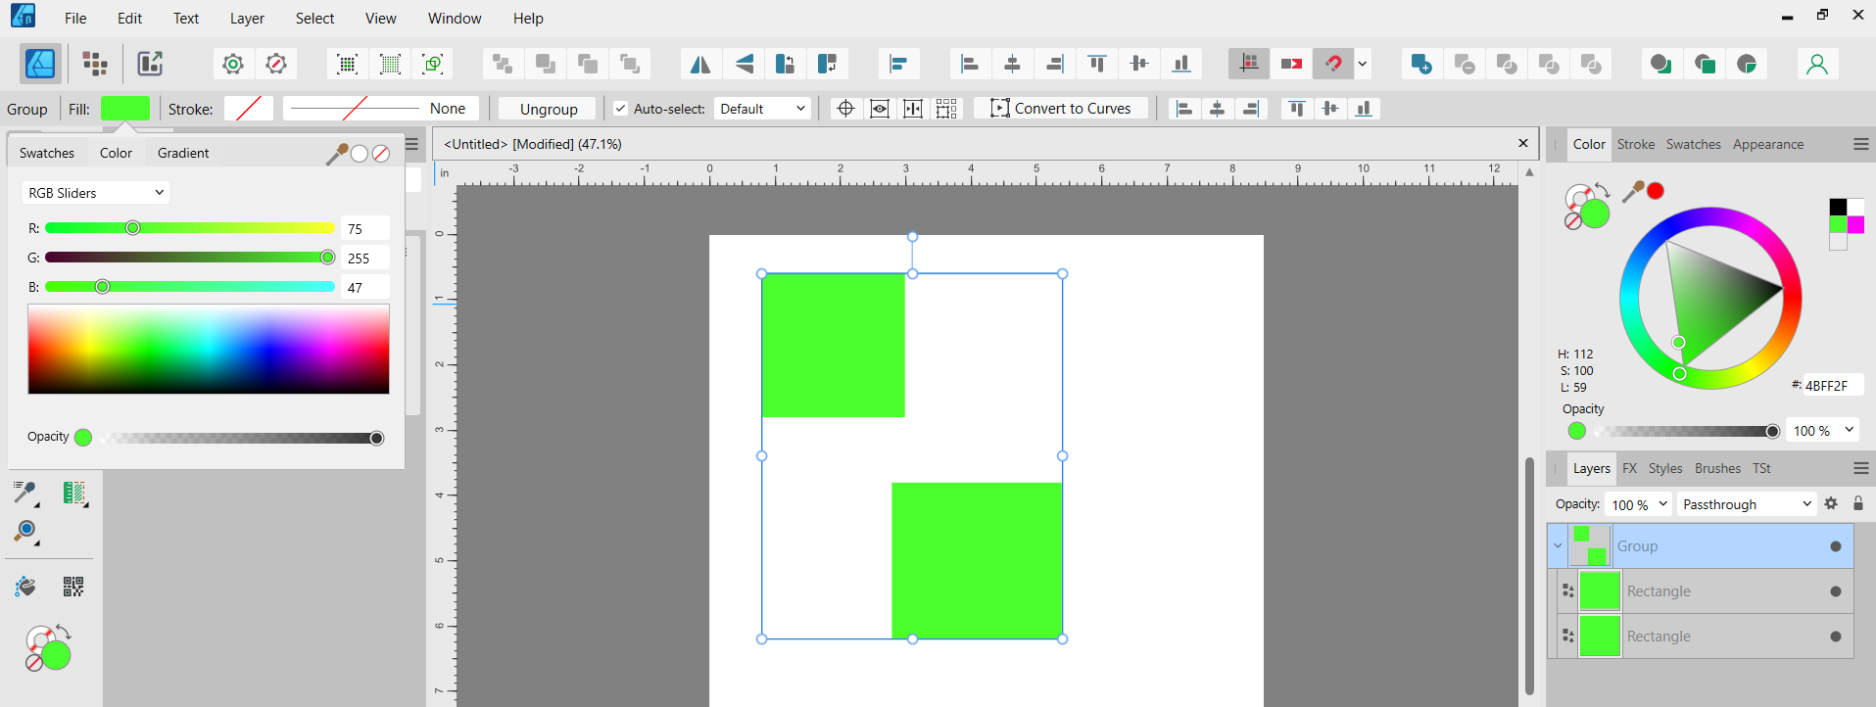Click the G slider track in fill popup

[190, 258]
